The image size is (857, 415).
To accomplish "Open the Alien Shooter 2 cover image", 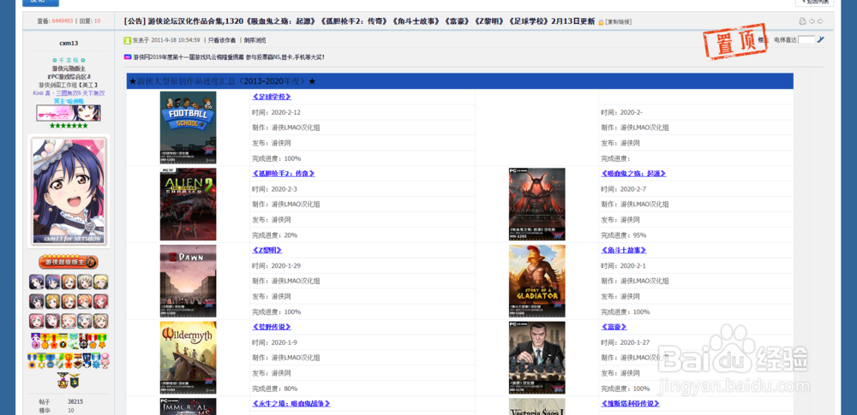I will (188, 205).
